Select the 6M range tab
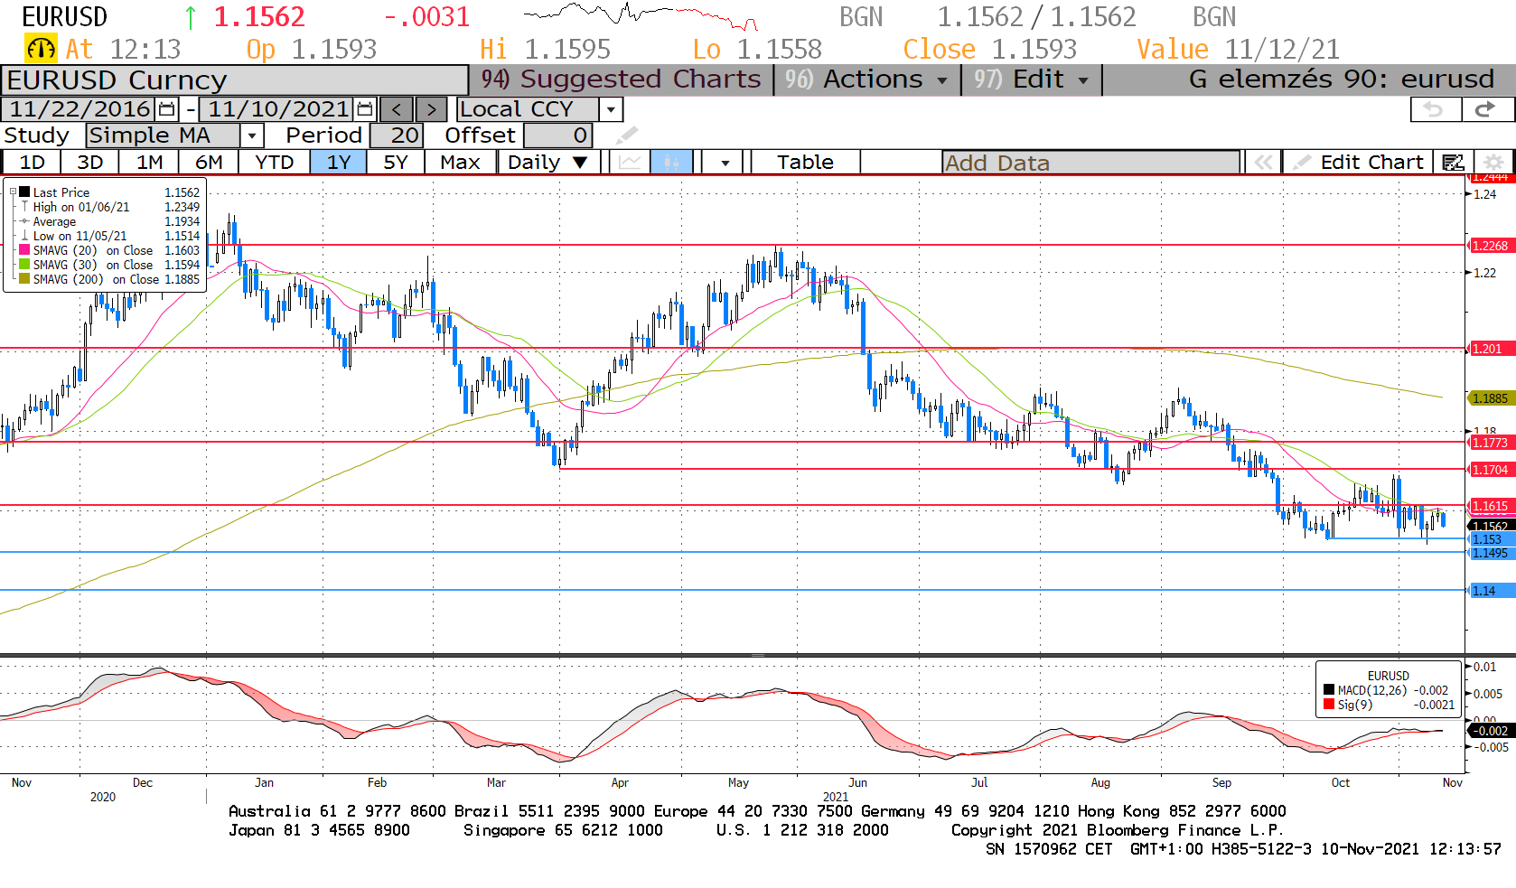 209,163
